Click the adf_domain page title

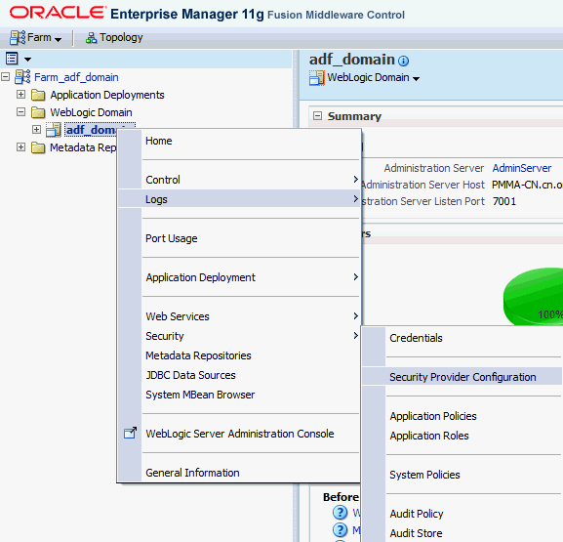tap(351, 60)
